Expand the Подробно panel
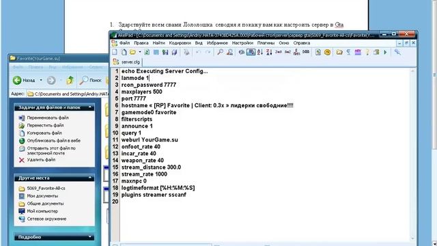This screenshot has height=246, width=437. pos(90,237)
